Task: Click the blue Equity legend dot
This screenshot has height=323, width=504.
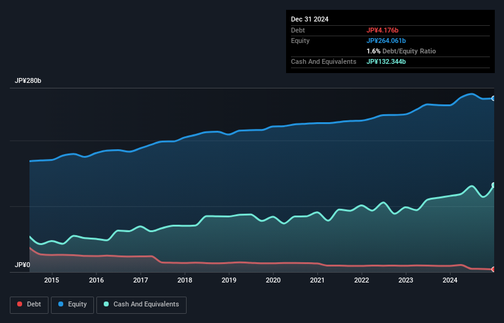Action: (x=61, y=304)
